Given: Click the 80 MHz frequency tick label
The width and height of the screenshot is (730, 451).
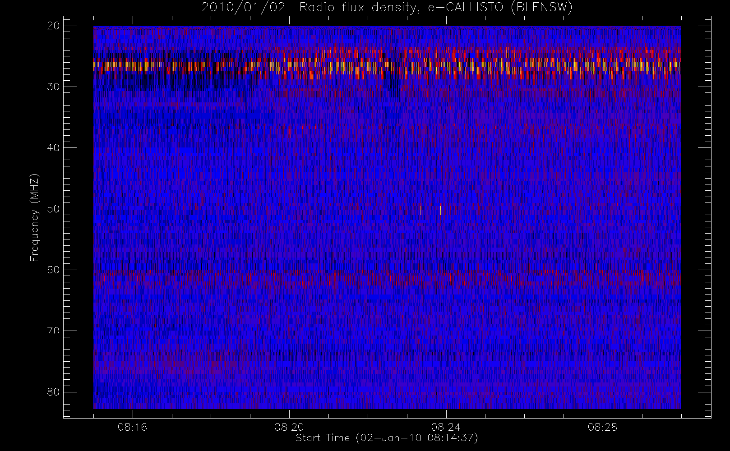Looking at the screenshot, I should click(x=53, y=392).
